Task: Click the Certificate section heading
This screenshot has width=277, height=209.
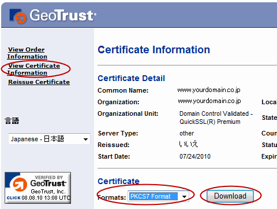Action: click(x=119, y=181)
